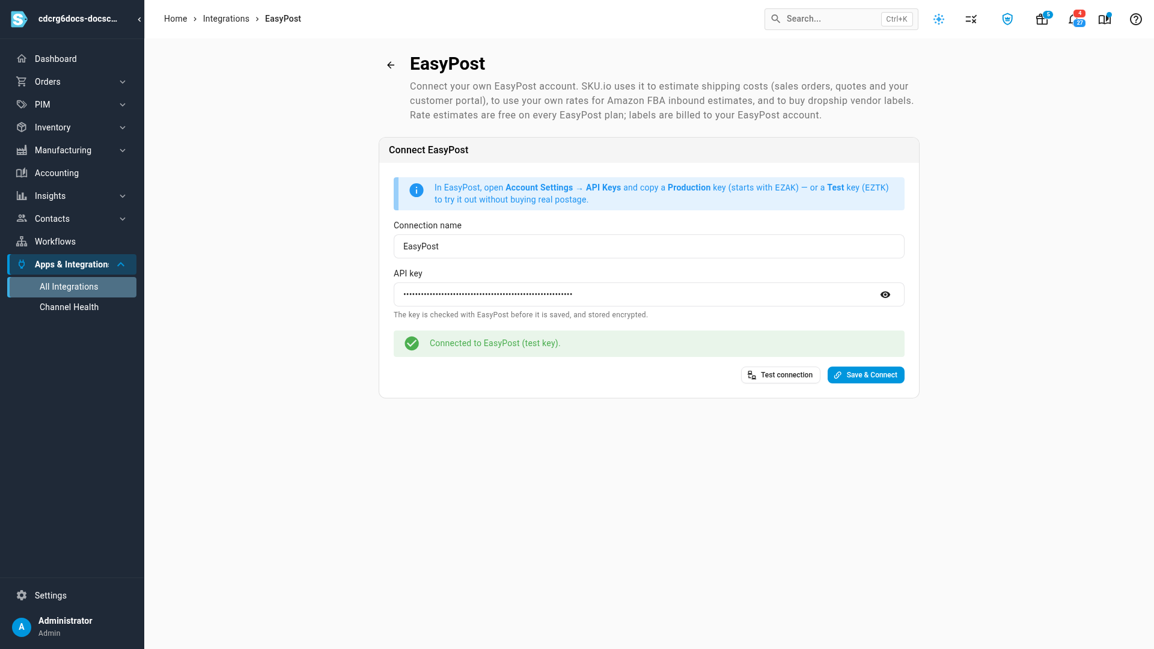Image resolution: width=1154 pixels, height=649 pixels.
Task: Click the shield icon in the top bar
Action: click(1007, 19)
